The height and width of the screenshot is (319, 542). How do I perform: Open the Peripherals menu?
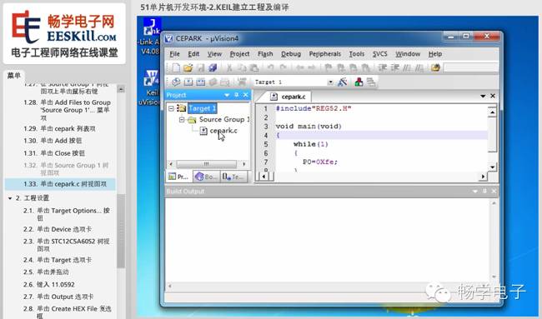(x=325, y=54)
